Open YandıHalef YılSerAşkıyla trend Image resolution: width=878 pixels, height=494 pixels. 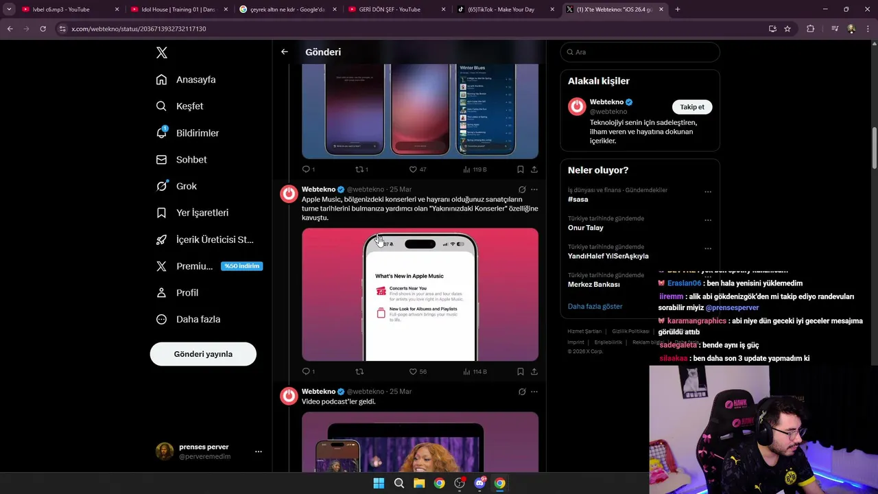[x=608, y=256]
